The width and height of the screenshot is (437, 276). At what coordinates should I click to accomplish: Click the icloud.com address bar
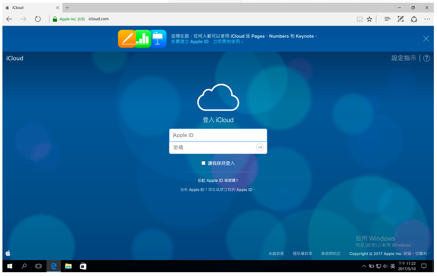tap(98, 19)
